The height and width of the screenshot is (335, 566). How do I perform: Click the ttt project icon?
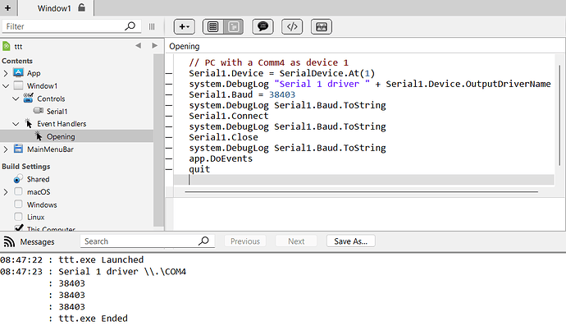coord(7,46)
